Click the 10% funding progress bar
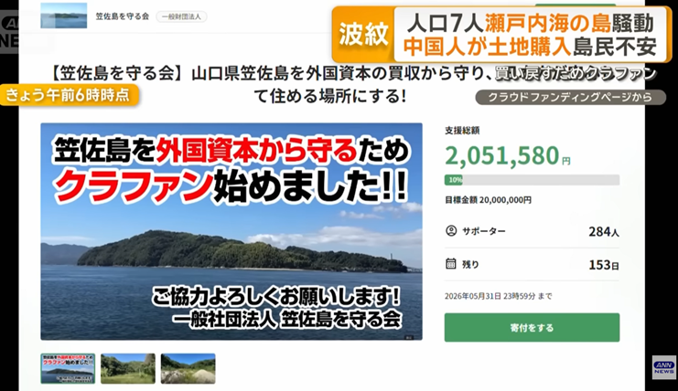The height and width of the screenshot is (391, 678). pyautogui.click(x=532, y=180)
